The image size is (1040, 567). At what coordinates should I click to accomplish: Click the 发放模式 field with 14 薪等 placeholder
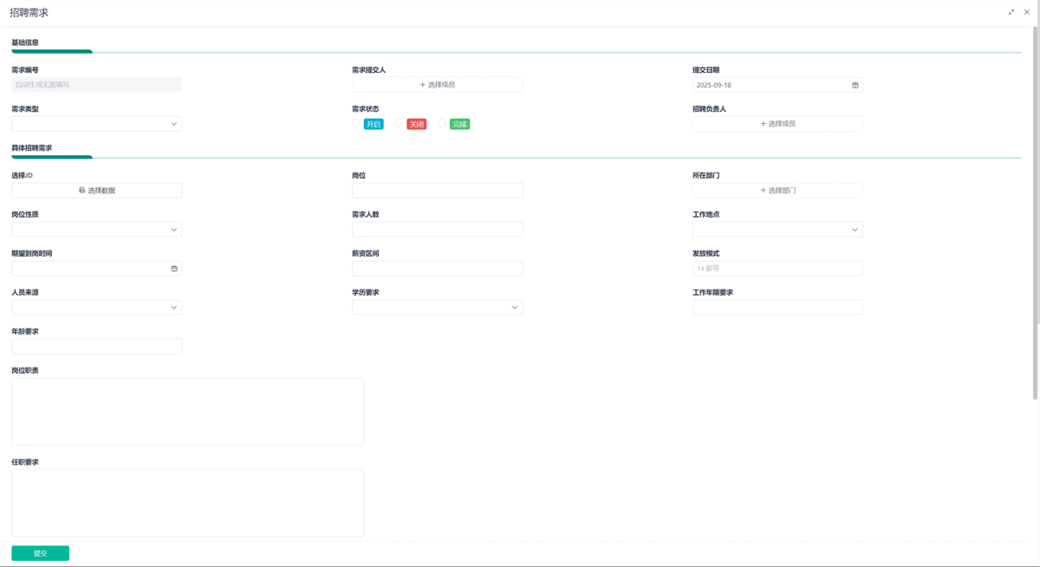tap(777, 269)
